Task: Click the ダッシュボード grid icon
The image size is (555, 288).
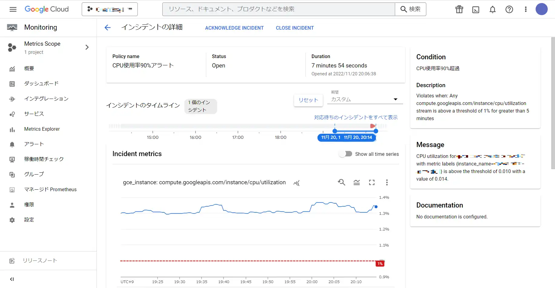Action: click(x=12, y=84)
